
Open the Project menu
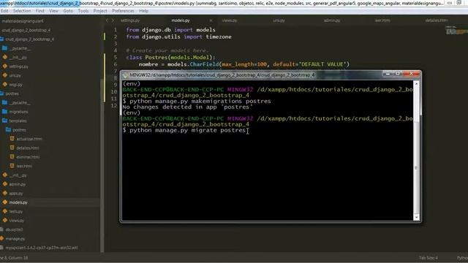(x=100, y=11)
